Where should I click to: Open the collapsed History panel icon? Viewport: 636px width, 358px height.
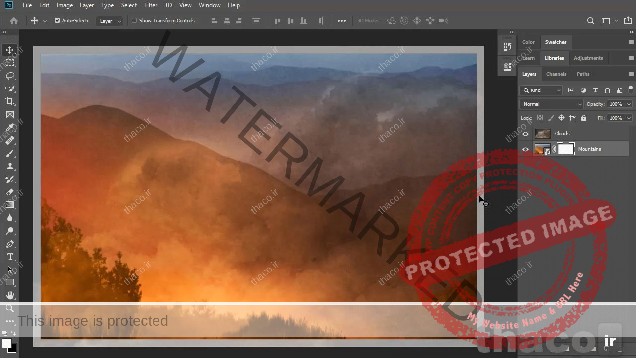tap(507, 47)
